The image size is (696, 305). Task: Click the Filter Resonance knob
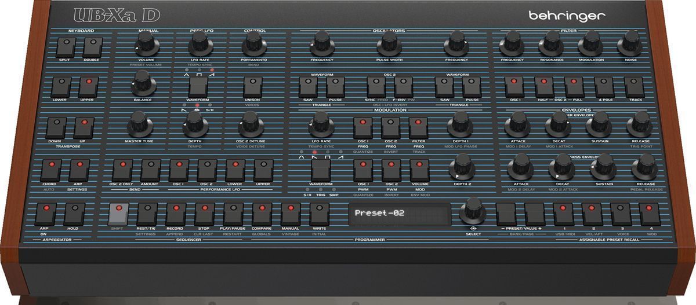point(552,44)
